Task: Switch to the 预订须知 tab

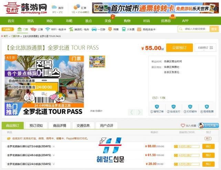Action: click(36, 125)
